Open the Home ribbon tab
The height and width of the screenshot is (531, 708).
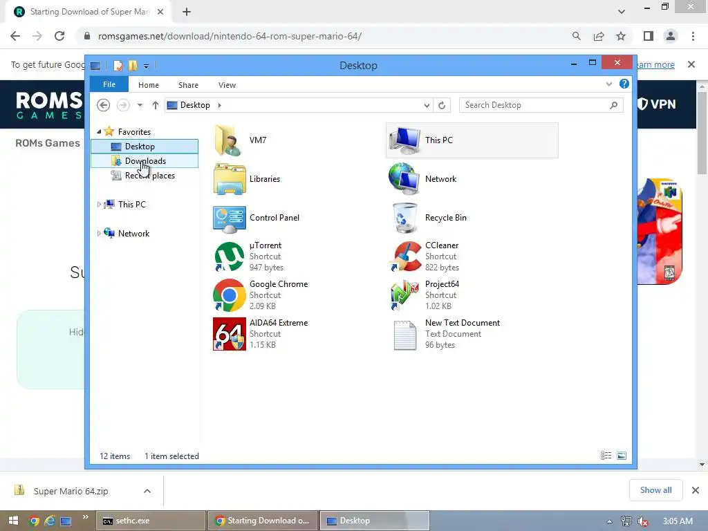pos(149,85)
